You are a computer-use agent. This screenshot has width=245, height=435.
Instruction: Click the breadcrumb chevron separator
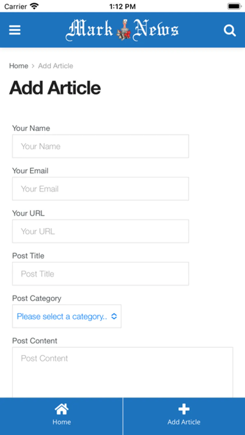tap(33, 66)
